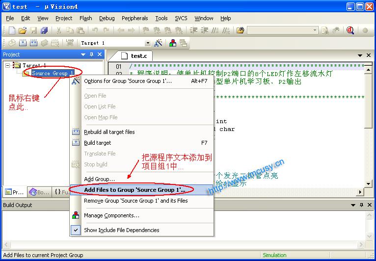Click the Simulation status bar text
Viewport: 376px width, 261px height.
[274, 255]
